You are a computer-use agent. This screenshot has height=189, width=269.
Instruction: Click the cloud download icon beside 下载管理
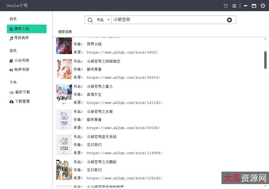pyautogui.click(x=11, y=102)
